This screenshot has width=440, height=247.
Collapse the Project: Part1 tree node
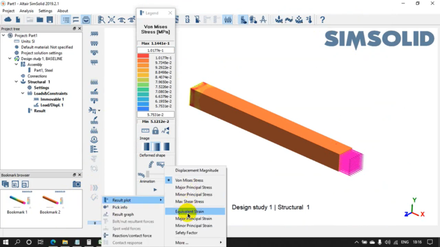(x=3, y=35)
